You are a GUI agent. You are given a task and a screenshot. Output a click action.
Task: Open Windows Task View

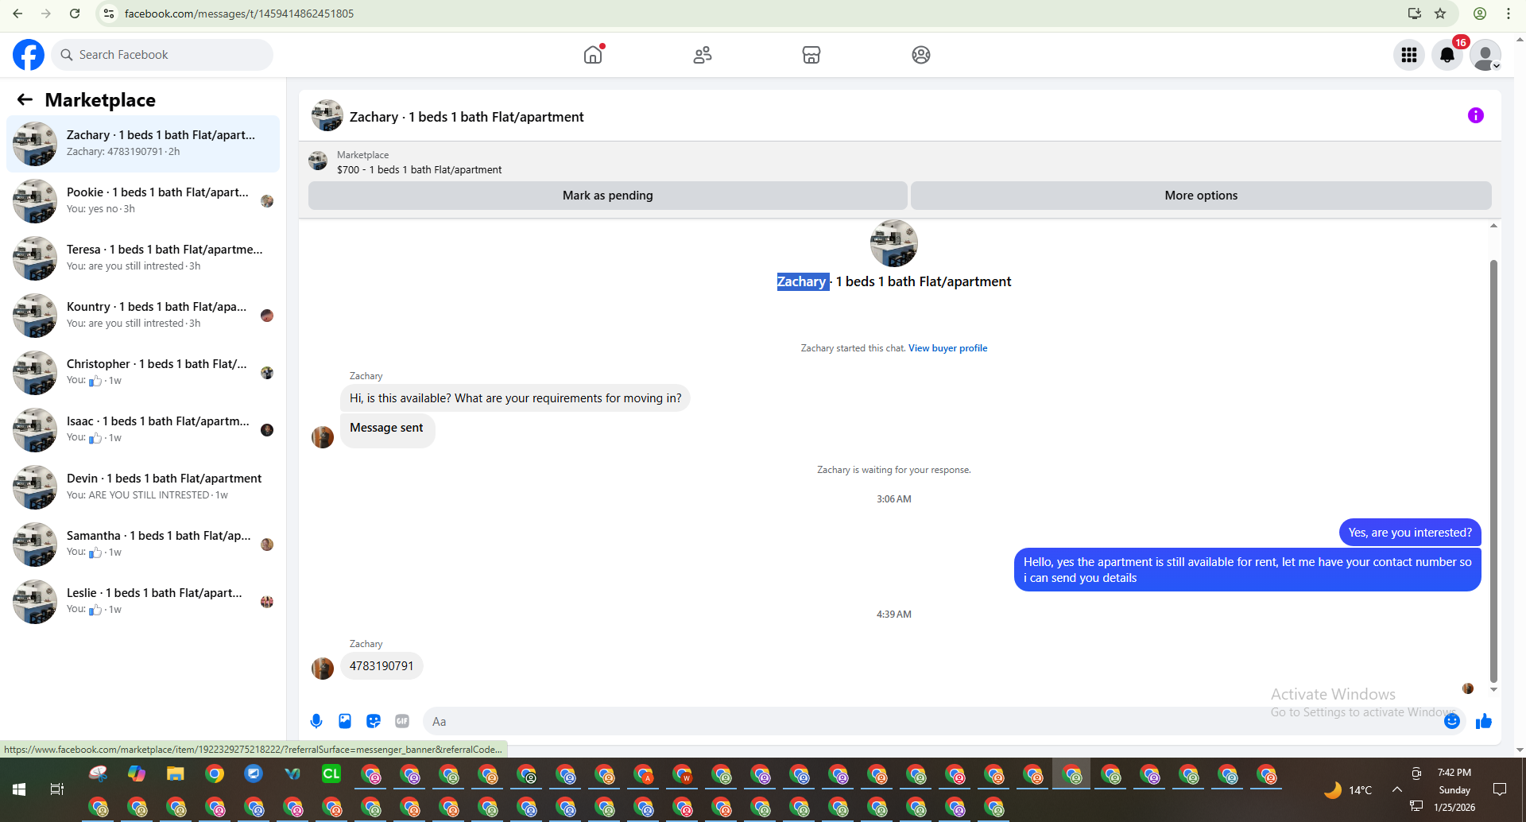(57, 789)
